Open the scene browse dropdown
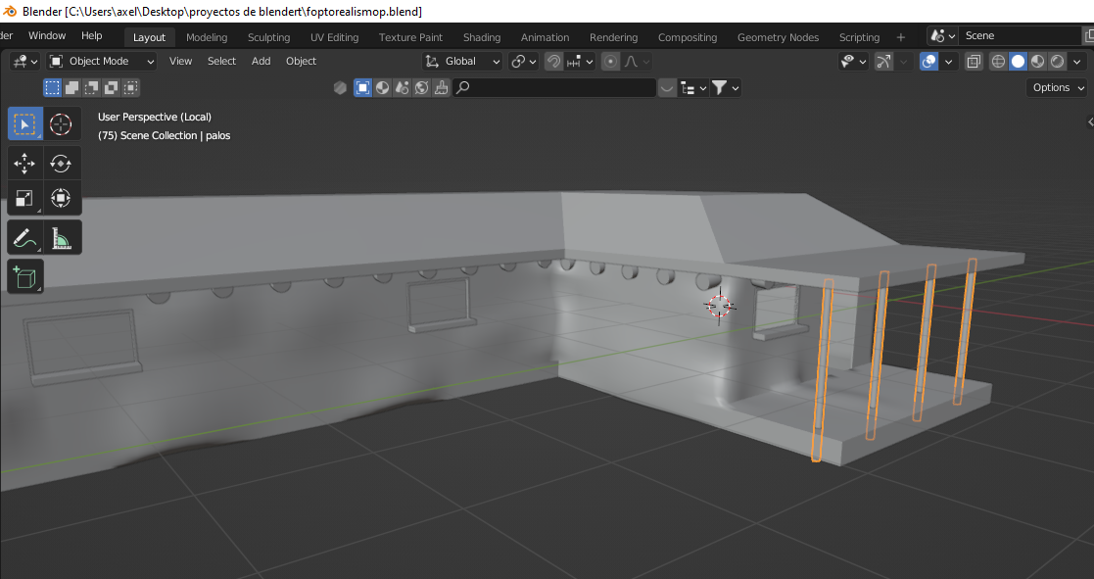Screen dimensions: 1094x579 (942, 35)
